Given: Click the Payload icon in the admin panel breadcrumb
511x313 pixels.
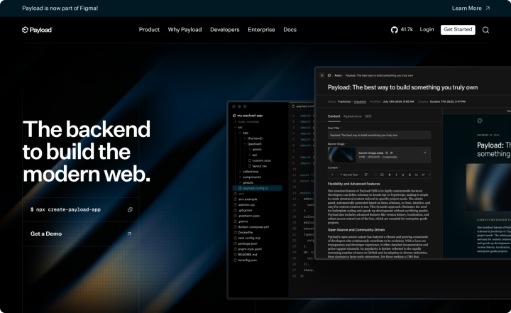Looking at the screenshot, I should coord(329,75).
